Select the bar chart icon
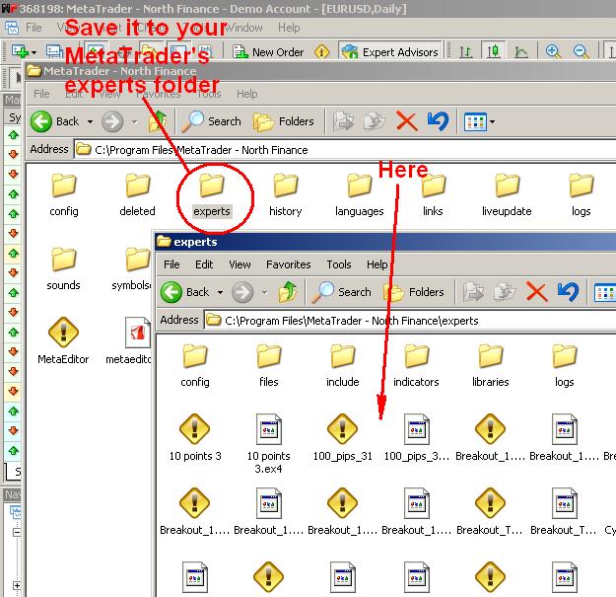616x597 pixels. point(466,52)
